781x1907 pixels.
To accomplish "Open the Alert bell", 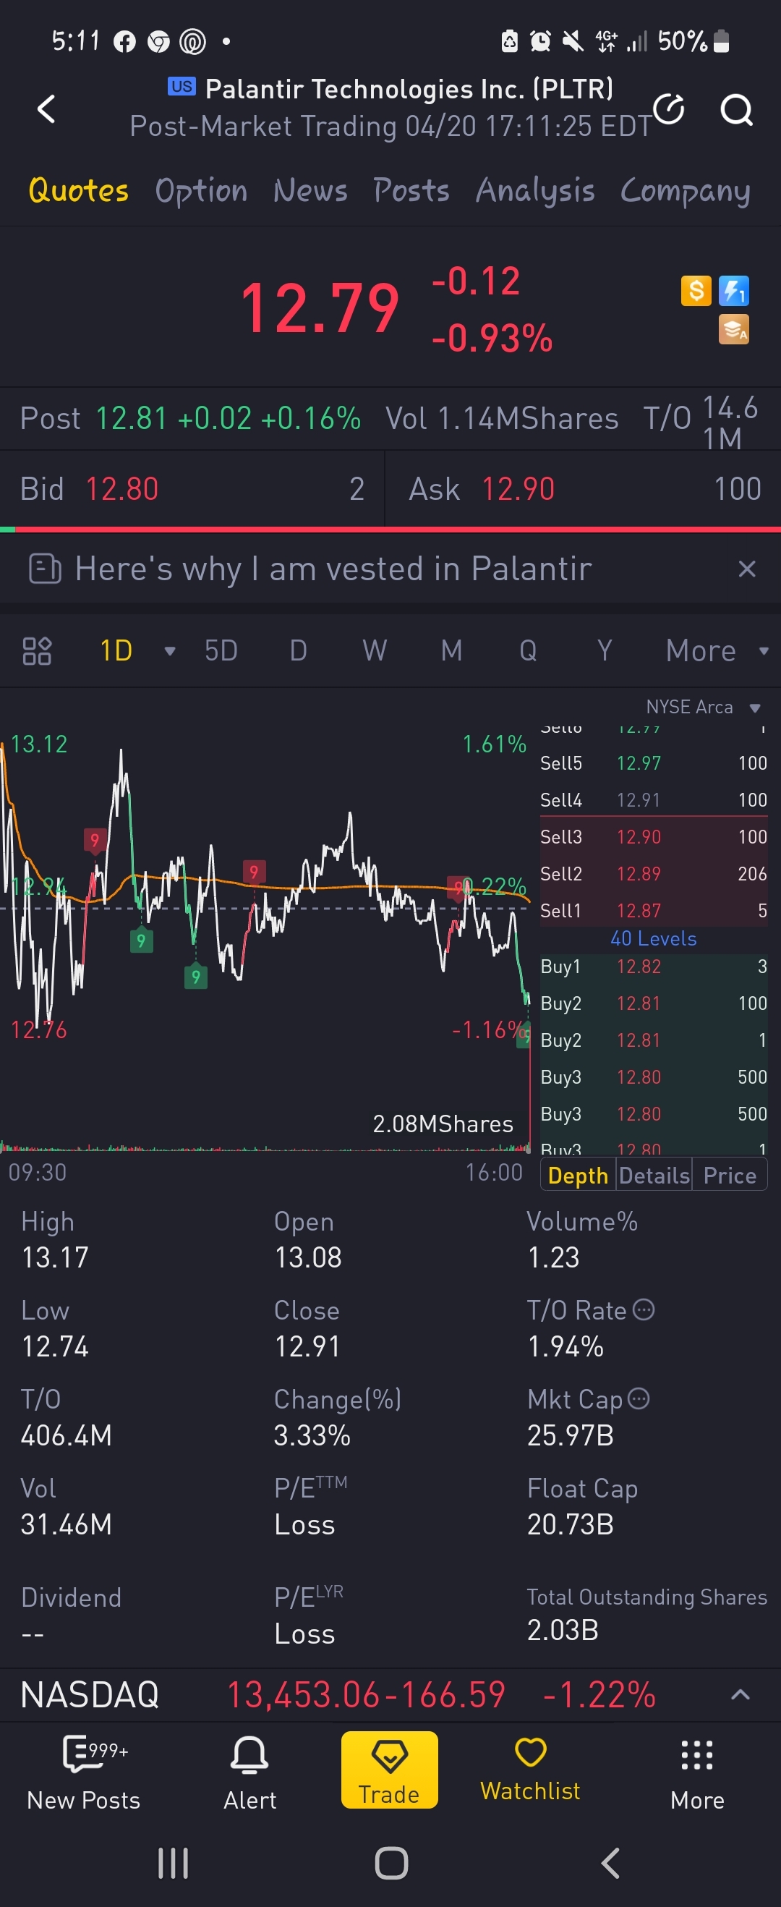I will click(x=249, y=1775).
